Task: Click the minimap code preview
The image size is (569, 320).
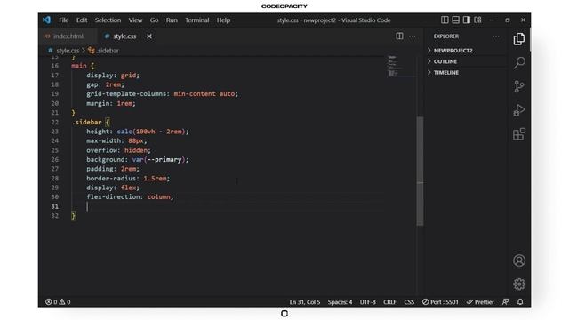Action: coord(396,66)
